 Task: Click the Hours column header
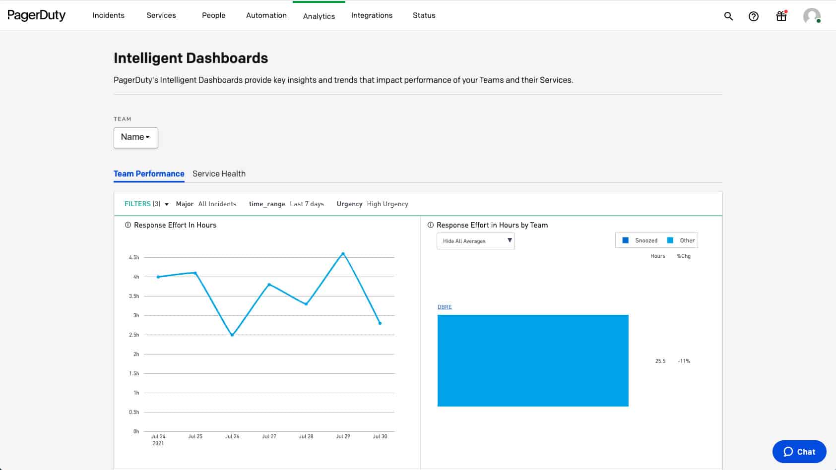(x=658, y=256)
